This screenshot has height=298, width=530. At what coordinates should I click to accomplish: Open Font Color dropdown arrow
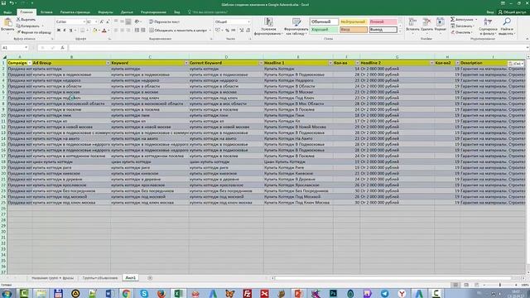point(108,31)
